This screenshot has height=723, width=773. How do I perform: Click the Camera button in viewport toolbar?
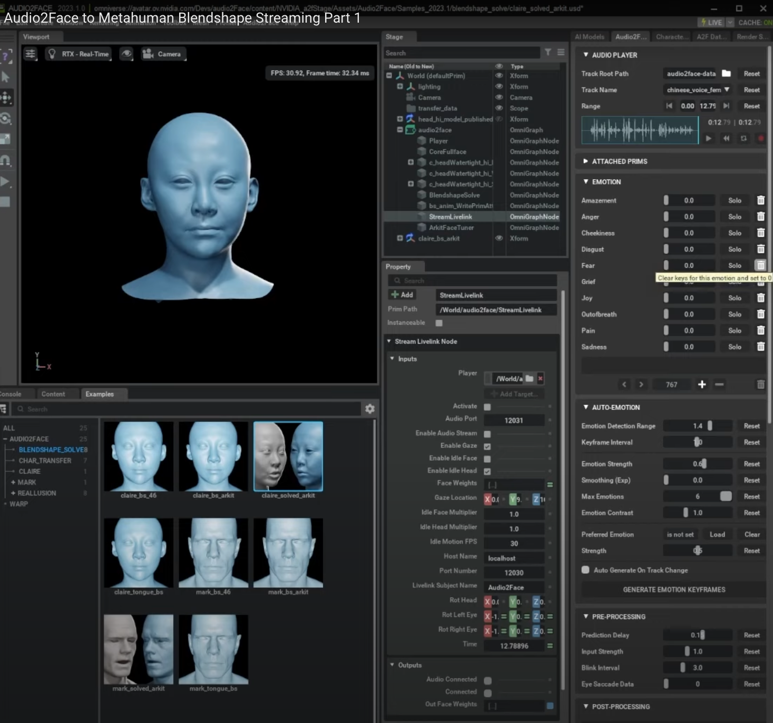point(163,54)
